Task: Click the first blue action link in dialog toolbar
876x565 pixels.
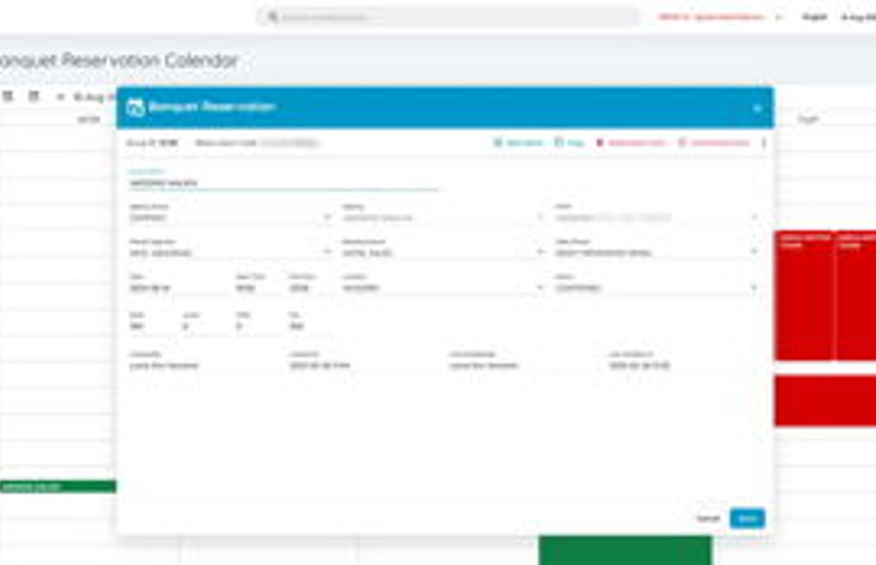Action: (518, 143)
